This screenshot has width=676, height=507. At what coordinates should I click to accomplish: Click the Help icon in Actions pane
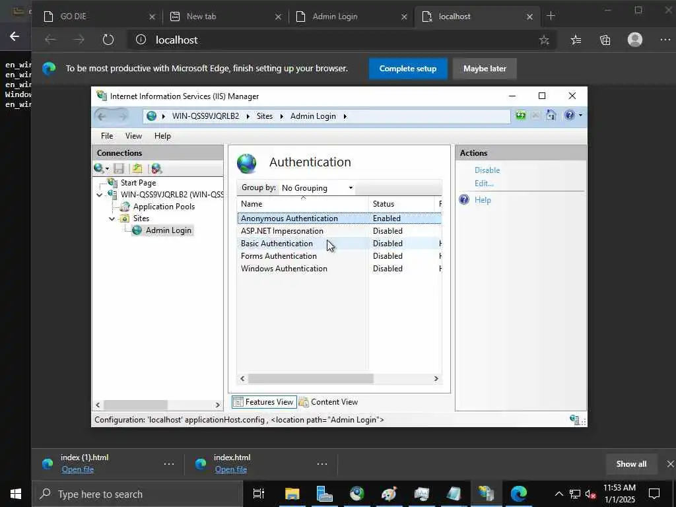464,199
